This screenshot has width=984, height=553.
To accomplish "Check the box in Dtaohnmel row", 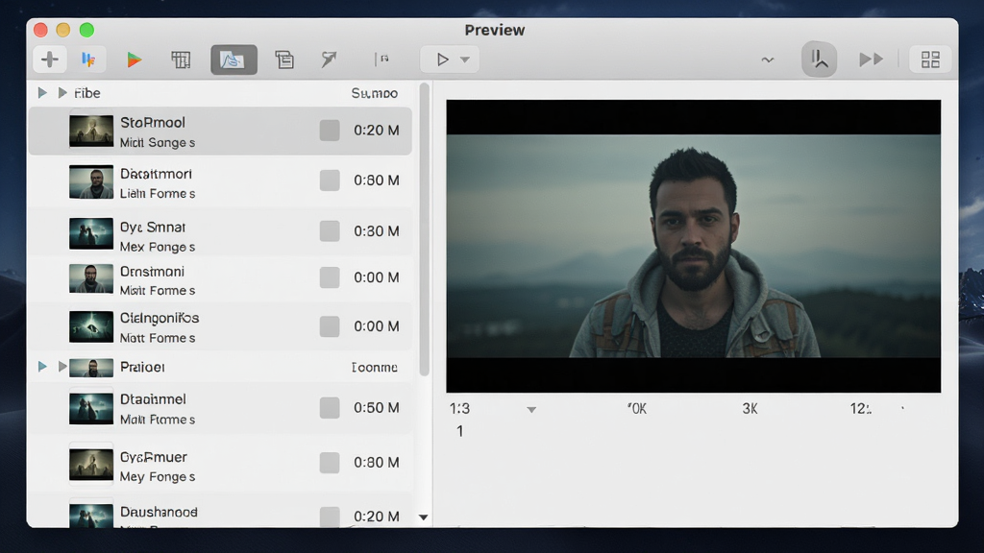I will (x=330, y=407).
